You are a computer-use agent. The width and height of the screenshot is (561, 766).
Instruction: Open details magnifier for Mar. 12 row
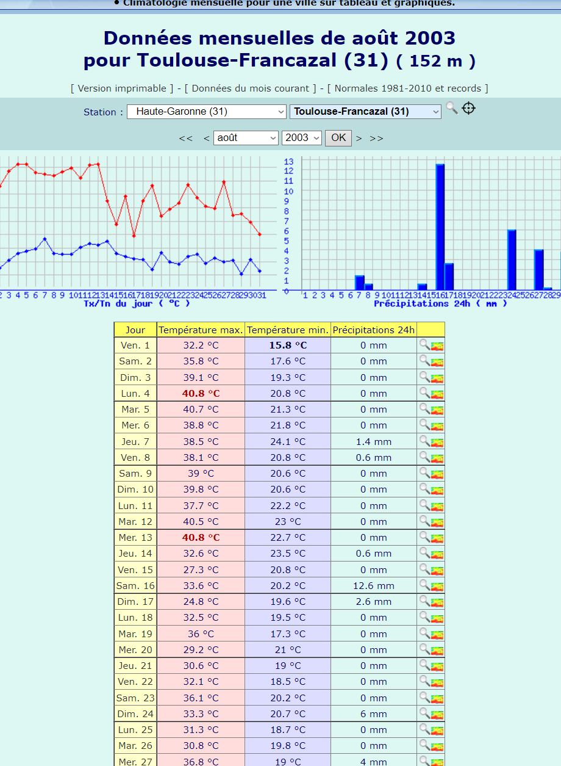click(424, 521)
